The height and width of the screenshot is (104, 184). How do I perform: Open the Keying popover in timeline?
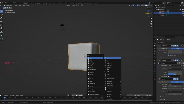pyautogui.click(x=13, y=95)
